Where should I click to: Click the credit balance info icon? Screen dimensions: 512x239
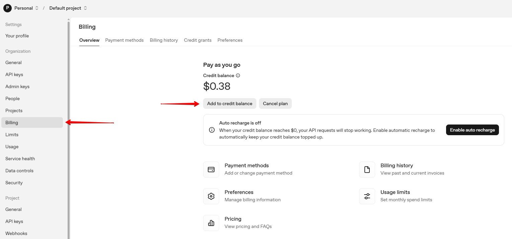click(238, 75)
